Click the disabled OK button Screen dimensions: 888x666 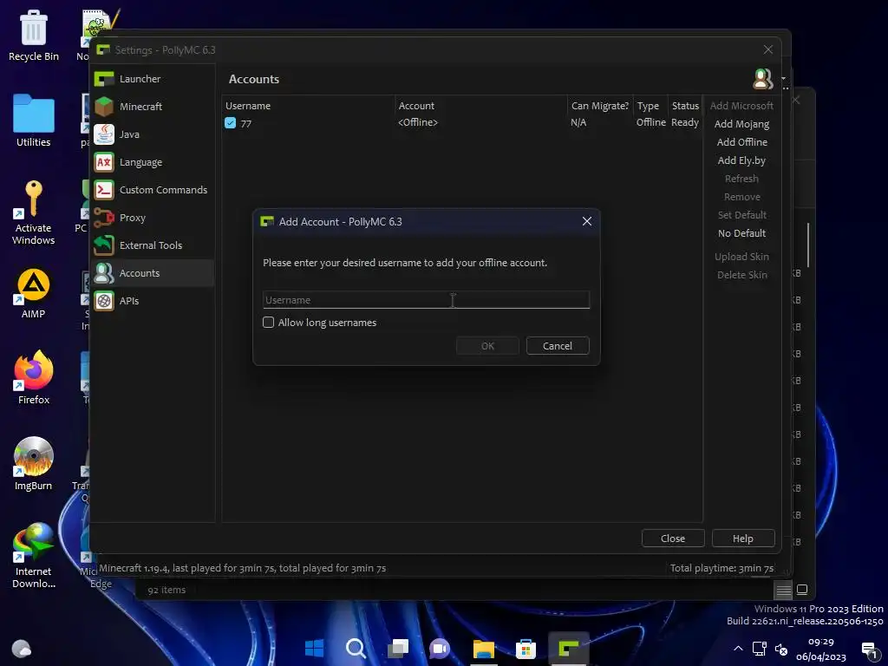(x=487, y=345)
